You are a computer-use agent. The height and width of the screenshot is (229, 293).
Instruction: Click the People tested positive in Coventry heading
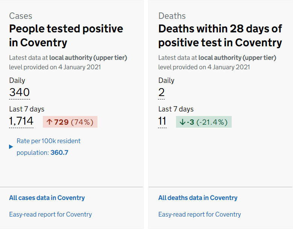point(66,35)
